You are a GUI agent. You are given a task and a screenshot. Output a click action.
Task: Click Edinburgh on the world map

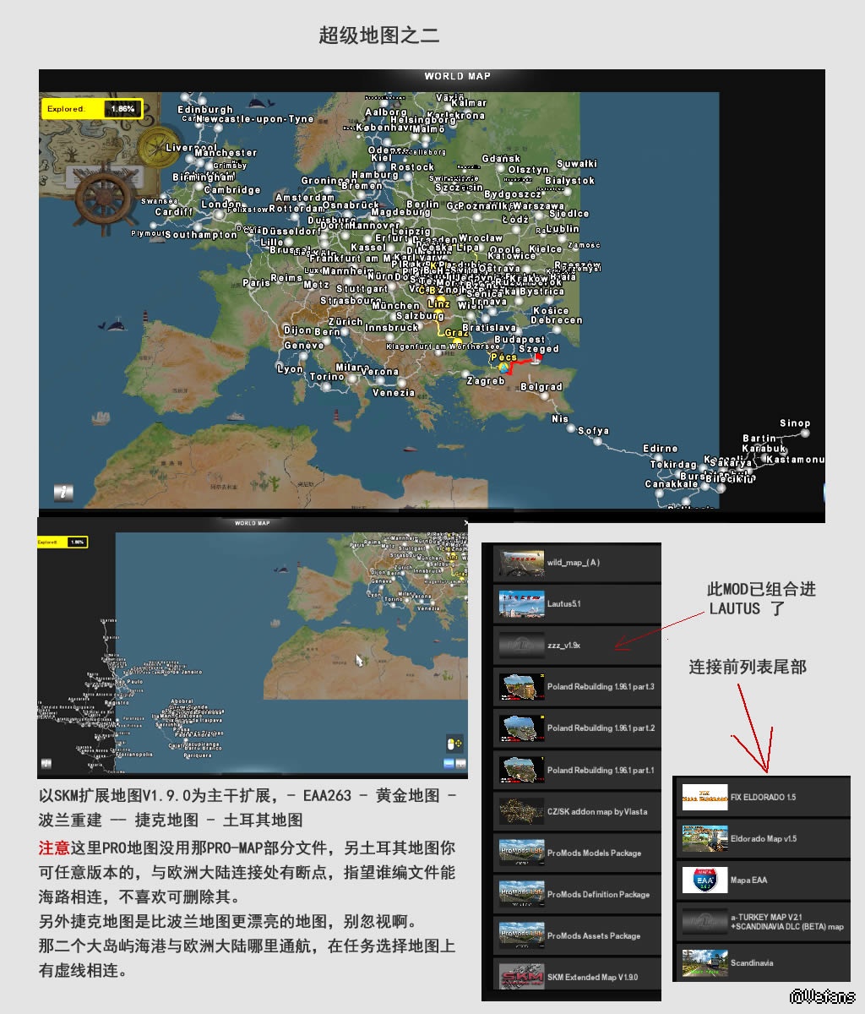(x=205, y=110)
